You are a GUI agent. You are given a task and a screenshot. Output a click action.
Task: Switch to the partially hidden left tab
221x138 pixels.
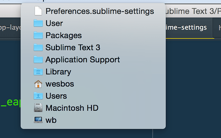pyautogui.click(x=10, y=27)
